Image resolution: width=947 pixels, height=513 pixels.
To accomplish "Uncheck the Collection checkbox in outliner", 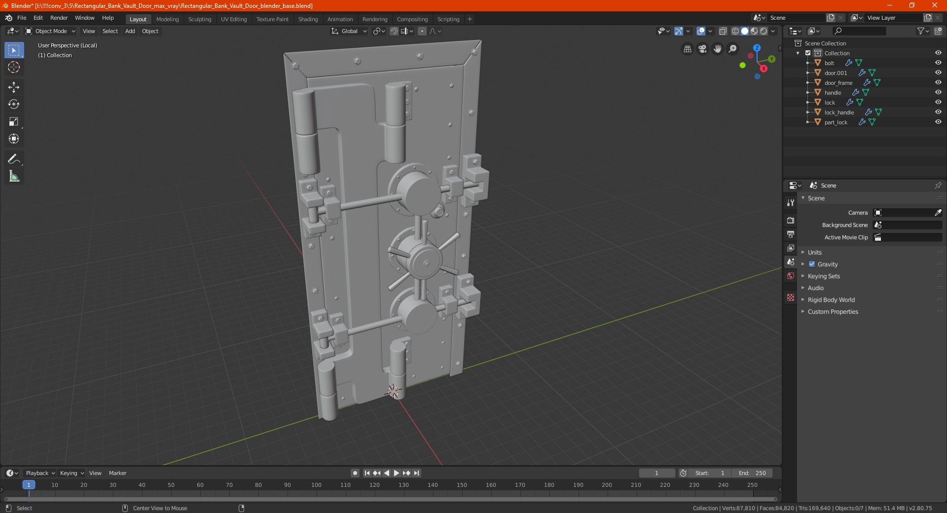I will (808, 53).
